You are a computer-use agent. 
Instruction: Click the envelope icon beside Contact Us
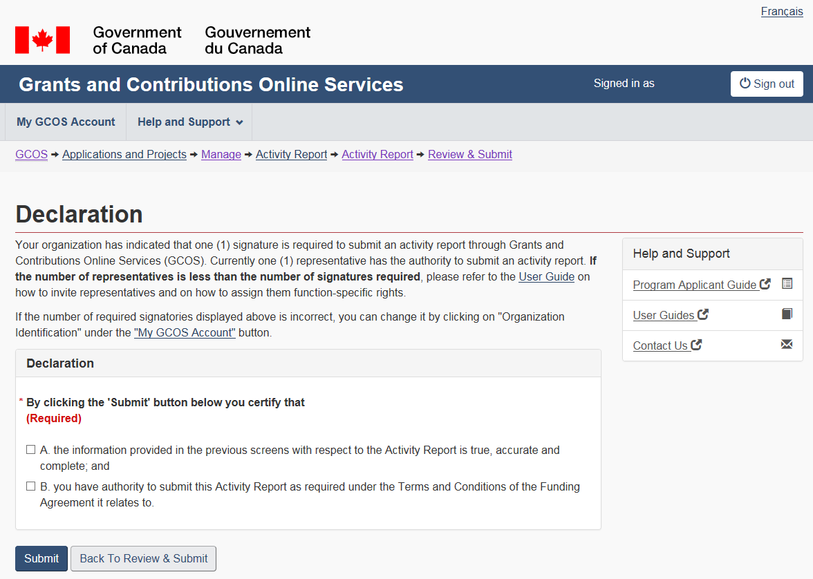(787, 345)
